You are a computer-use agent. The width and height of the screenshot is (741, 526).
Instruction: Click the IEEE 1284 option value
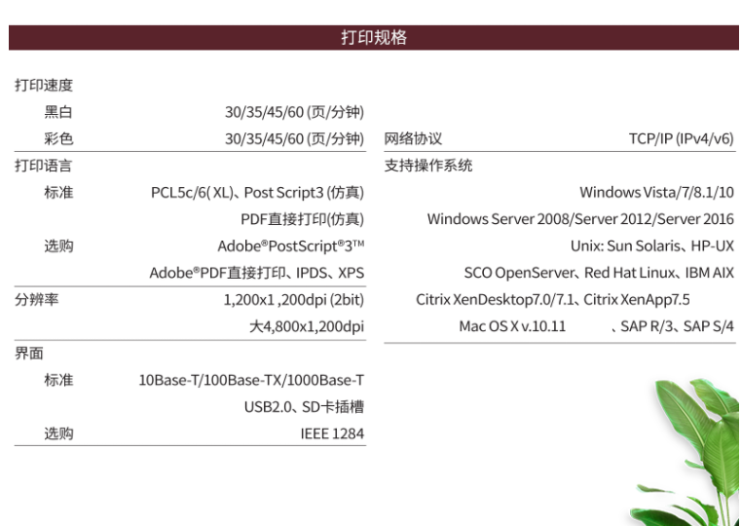tap(332, 433)
